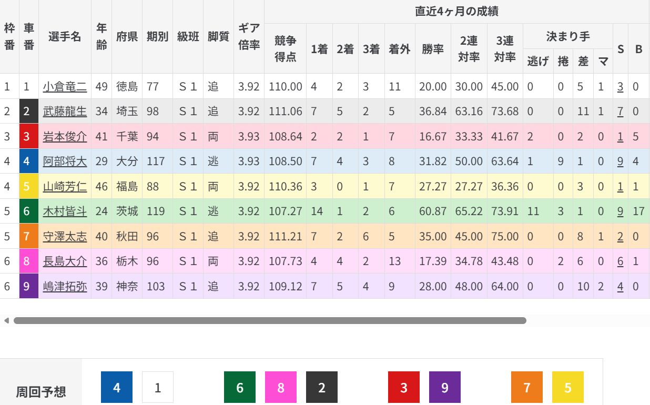
Task: View 守澤太志 rider profile
Action: click(x=65, y=236)
